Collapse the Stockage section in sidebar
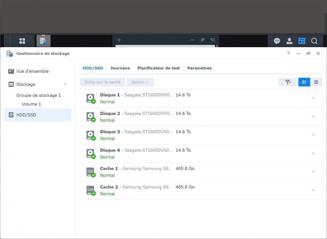Image resolution: width=327 pixels, height=239 pixels. pyautogui.click(x=65, y=84)
